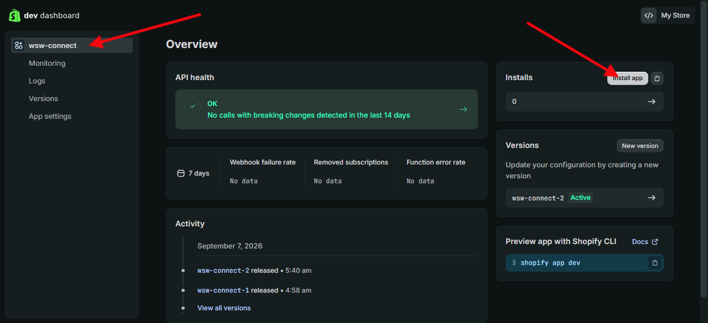Open App settings in sidebar
708x323 pixels.
click(50, 116)
